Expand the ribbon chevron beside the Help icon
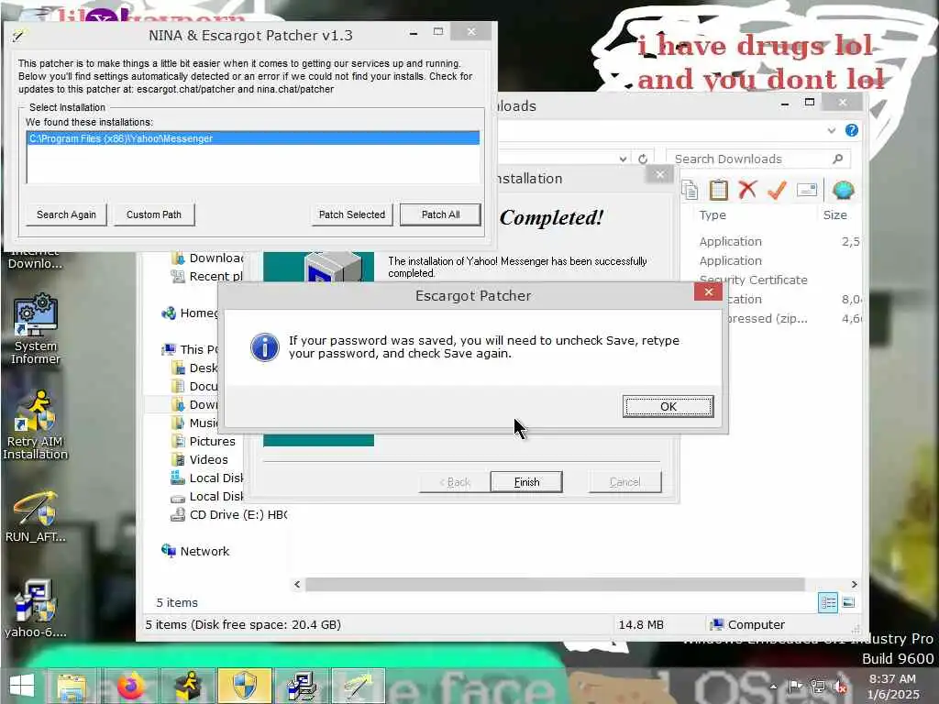Image resolution: width=939 pixels, height=704 pixels. pyautogui.click(x=831, y=130)
